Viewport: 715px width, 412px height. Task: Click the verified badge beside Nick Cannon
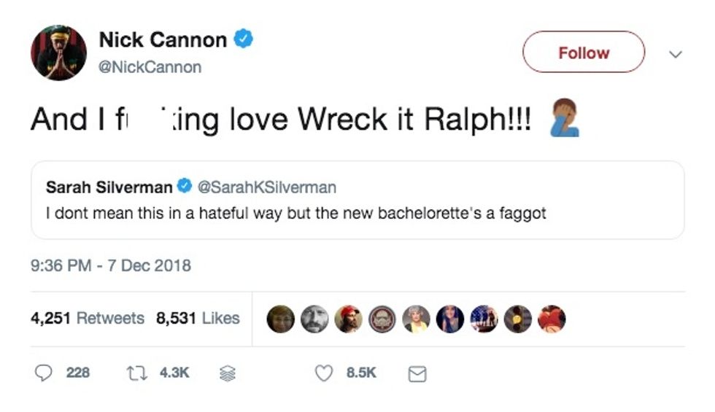coord(243,39)
